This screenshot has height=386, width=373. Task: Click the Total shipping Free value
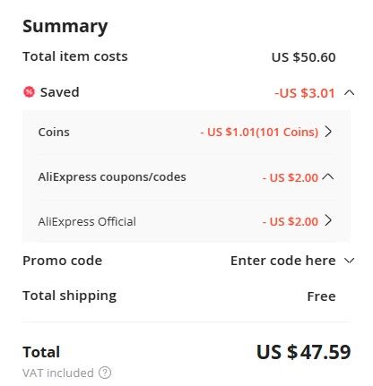321,296
